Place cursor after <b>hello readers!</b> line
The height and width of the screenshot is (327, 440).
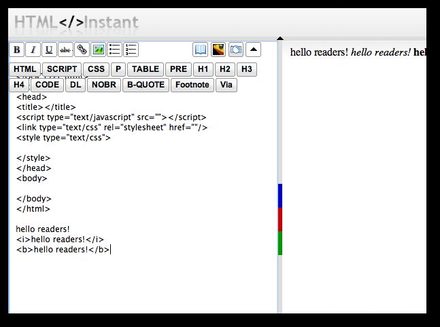click(111, 250)
